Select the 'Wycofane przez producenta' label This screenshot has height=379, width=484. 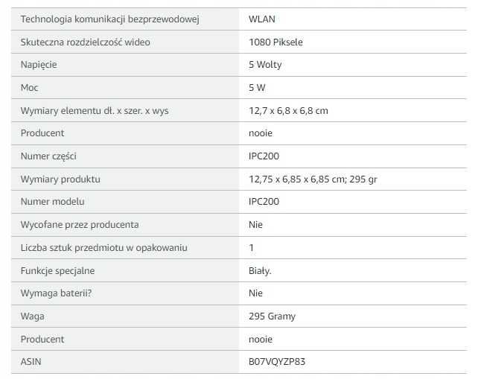tap(80, 224)
